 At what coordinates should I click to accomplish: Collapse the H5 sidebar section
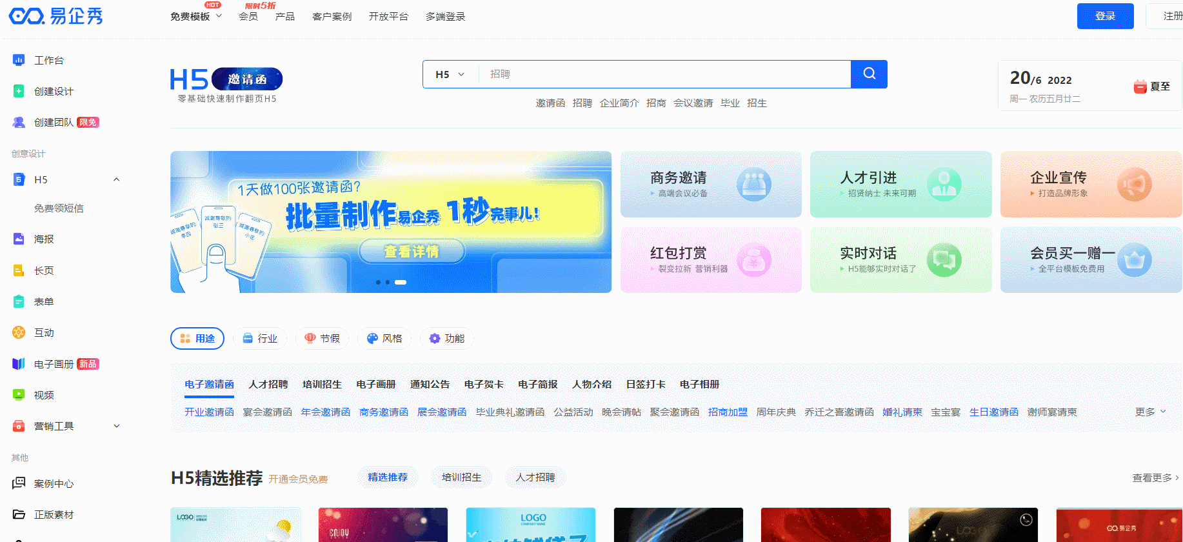click(x=117, y=179)
